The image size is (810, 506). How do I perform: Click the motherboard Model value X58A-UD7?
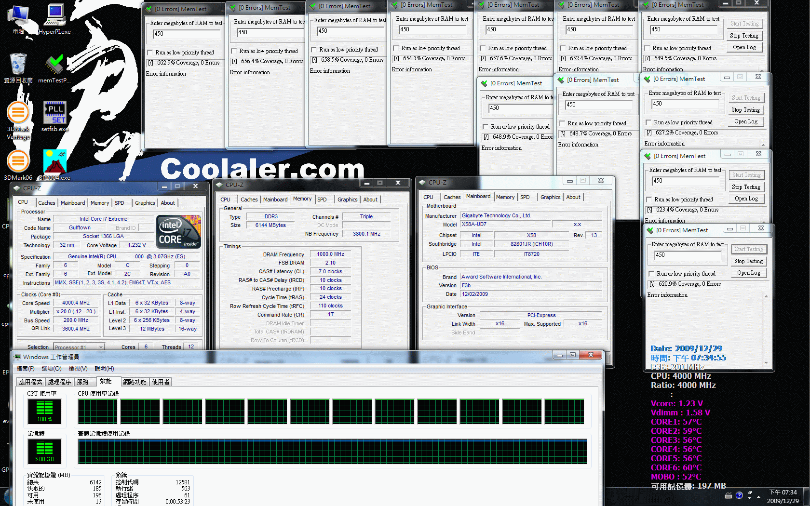click(x=505, y=224)
